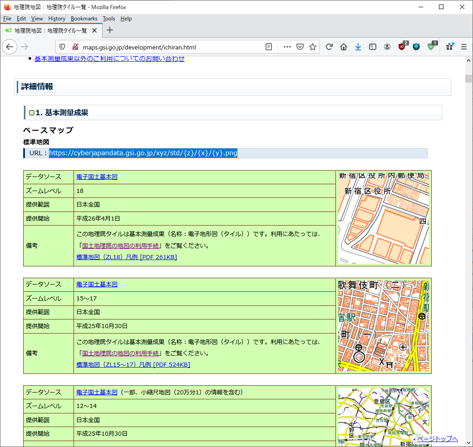Image resolution: width=473 pixels, height=447 pixels.
Task: Click the 新宿区役所 map thumbnail
Action: [x=384, y=218]
